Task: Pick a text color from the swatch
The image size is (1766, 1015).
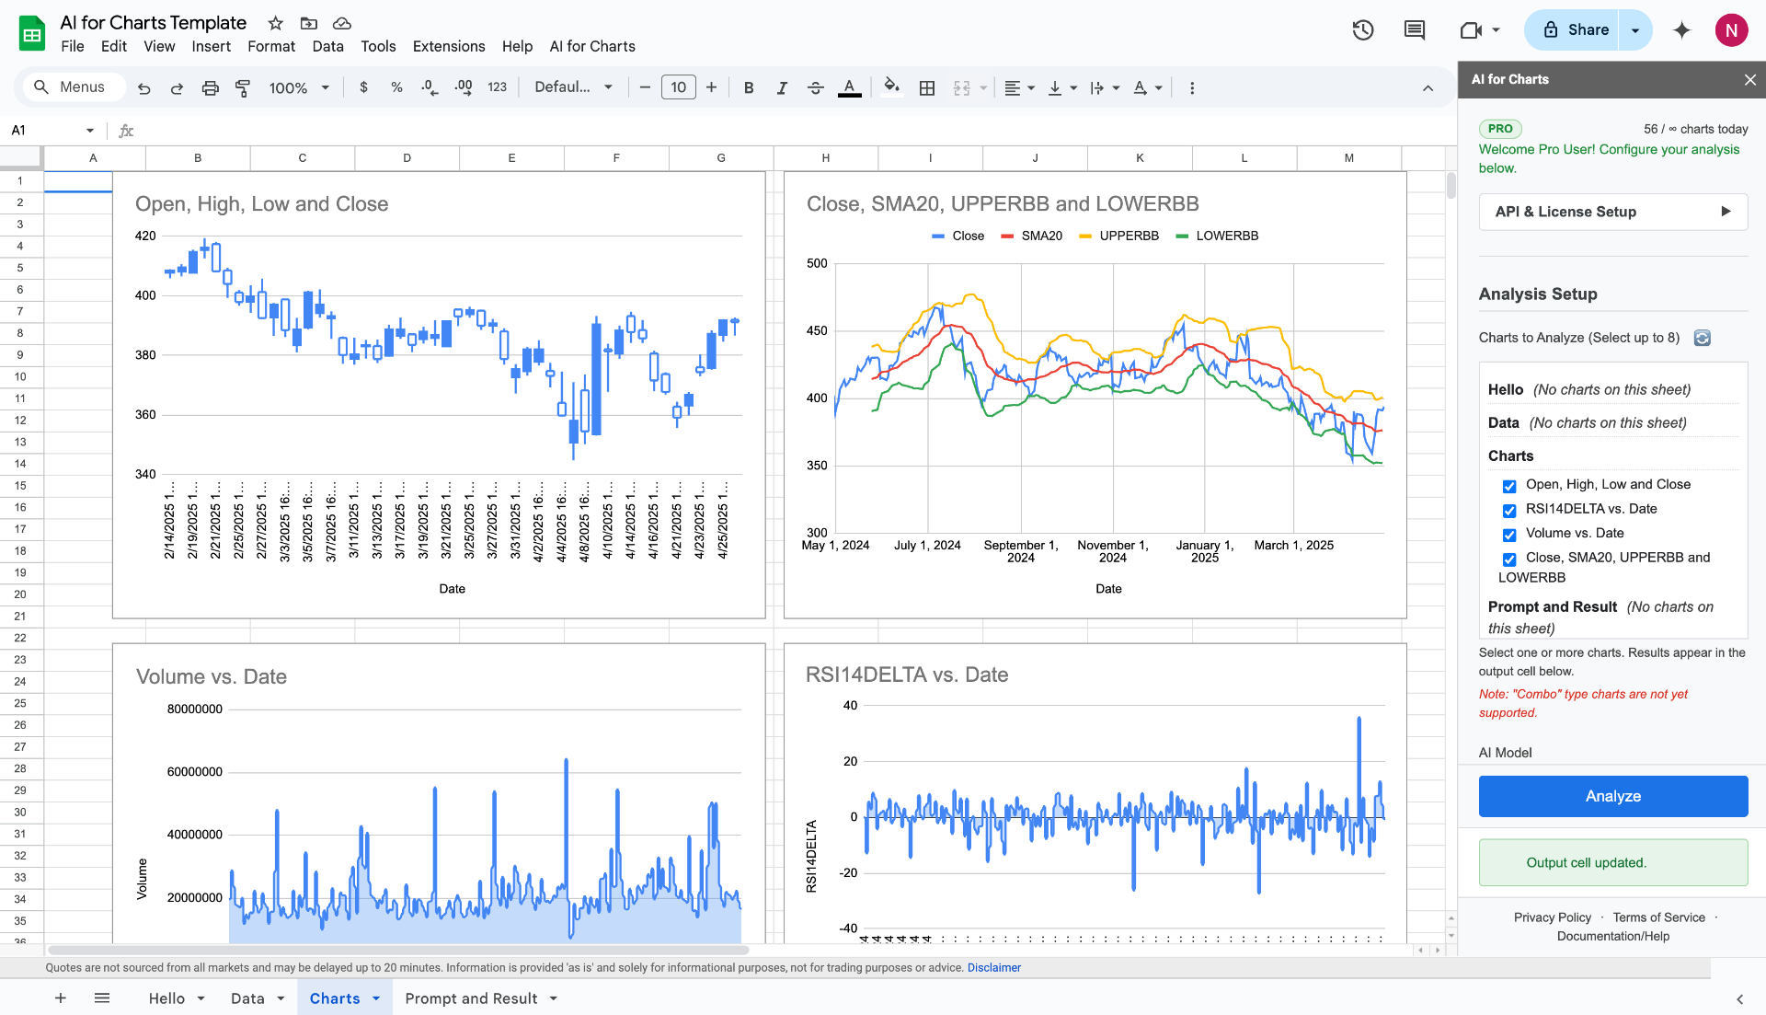Action: [849, 87]
